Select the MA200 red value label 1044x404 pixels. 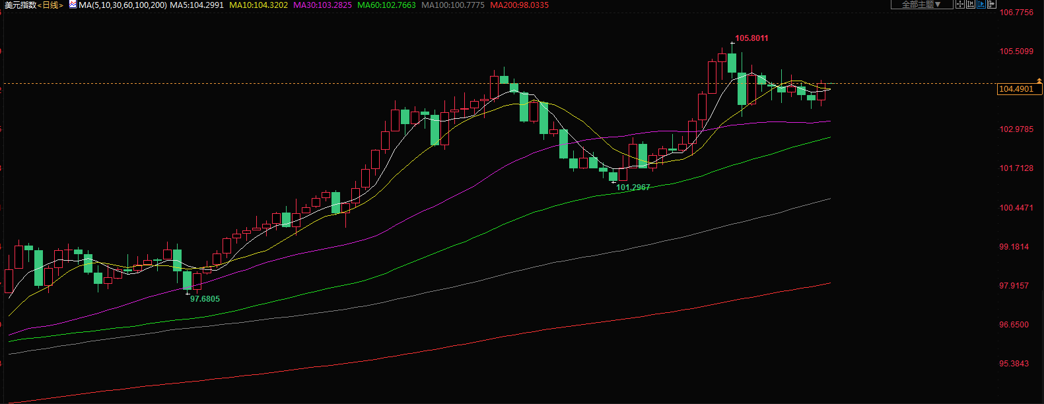[519, 5]
